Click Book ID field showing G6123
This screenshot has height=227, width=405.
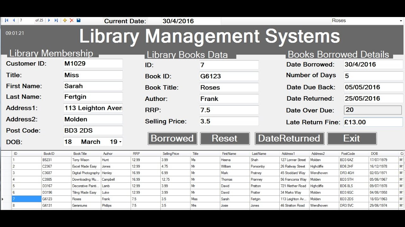pos(229,76)
